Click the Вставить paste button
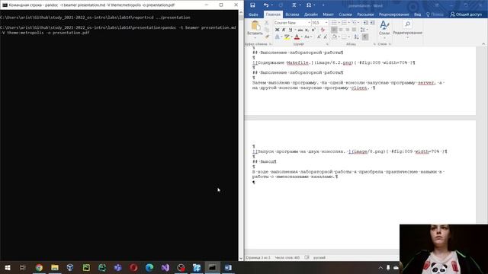The image size is (488, 274). pyautogui.click(x=255, y=29)
